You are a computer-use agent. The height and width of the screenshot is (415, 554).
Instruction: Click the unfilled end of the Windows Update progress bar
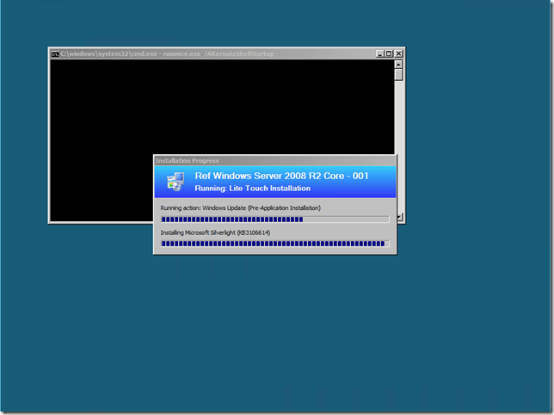[346, 220]
